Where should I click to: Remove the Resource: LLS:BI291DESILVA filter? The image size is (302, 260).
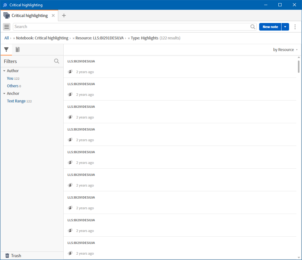coord(74,38)
